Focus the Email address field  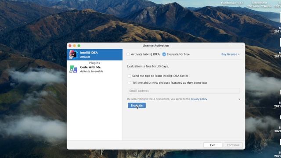[x=184, y=91]
